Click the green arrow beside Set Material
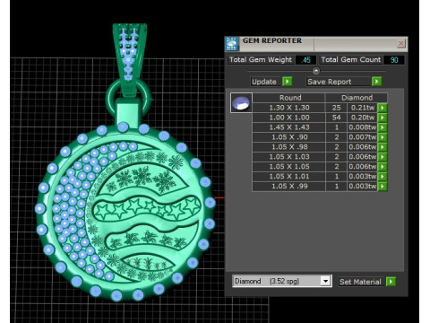This screenshot has width=430, height=323. 391,282
